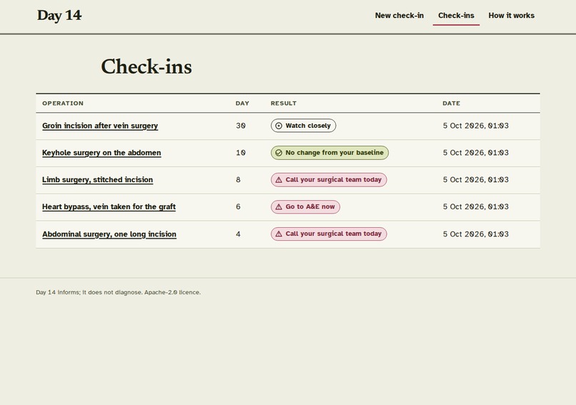Click the Go to A&E now badge

305,206
